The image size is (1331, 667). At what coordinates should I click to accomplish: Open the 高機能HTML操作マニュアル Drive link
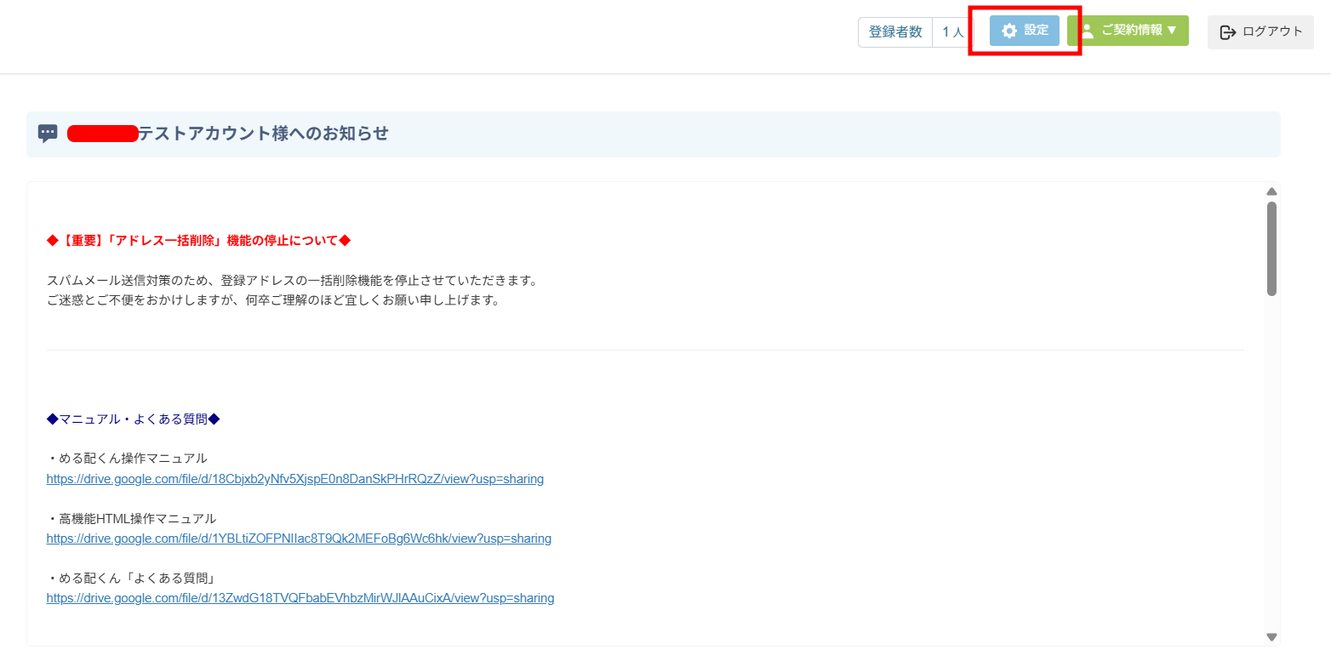tap(299, 539)
